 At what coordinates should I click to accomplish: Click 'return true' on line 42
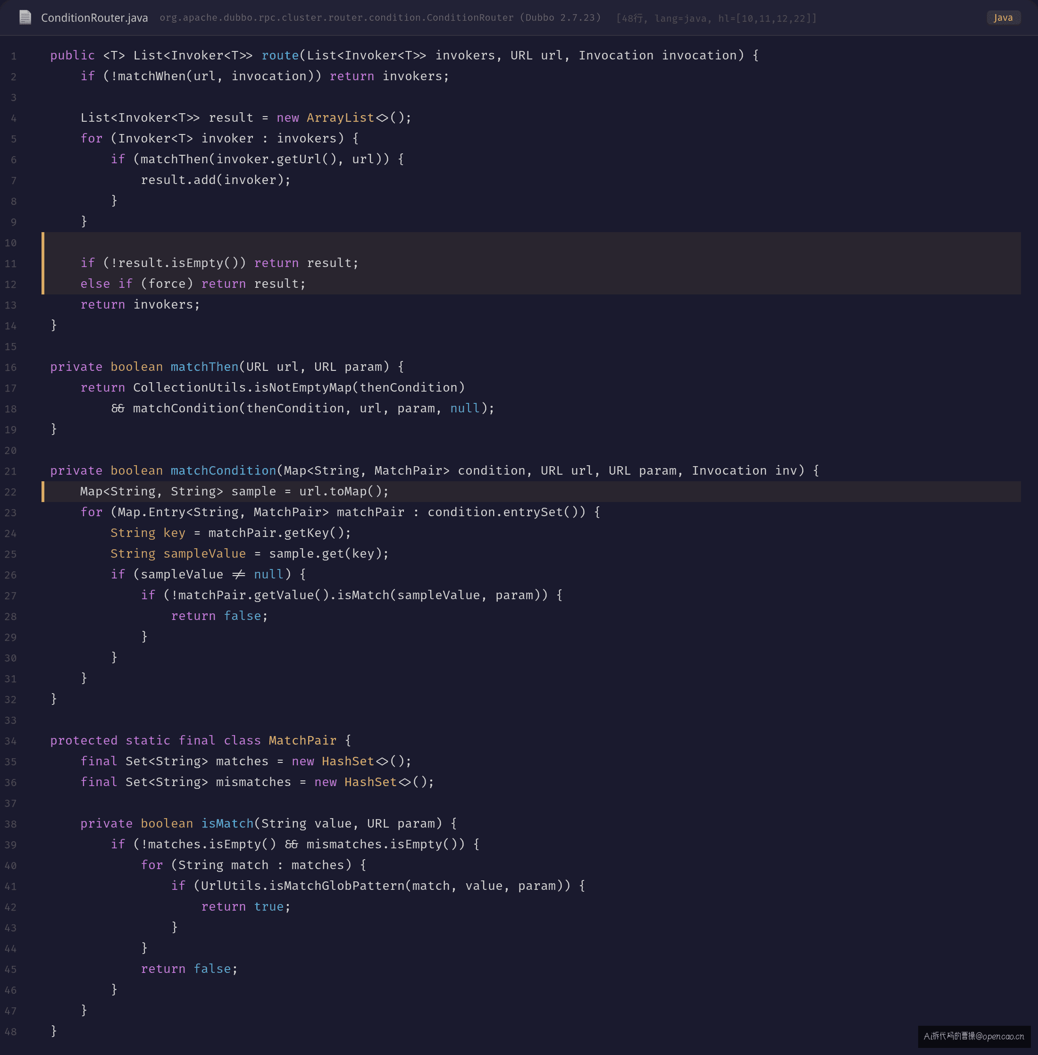[243, 906]
